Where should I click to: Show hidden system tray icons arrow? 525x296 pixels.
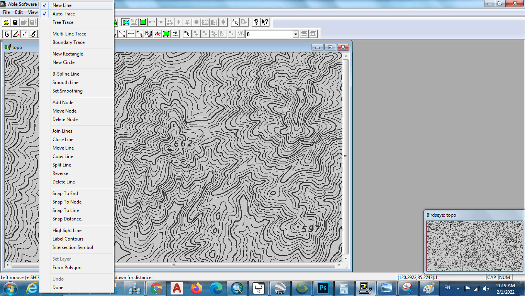(458, 288)
